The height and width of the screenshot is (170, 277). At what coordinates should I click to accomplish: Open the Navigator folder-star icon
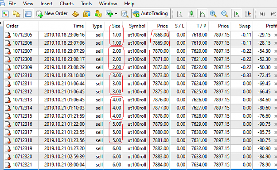pyautogui.click(x=16, y=14)
